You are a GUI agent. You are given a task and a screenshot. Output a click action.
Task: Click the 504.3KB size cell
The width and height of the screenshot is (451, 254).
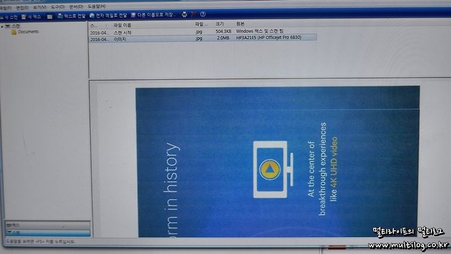(x=223, y=31)
